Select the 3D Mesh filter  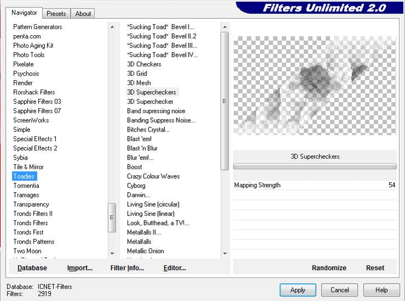point(139,83)
